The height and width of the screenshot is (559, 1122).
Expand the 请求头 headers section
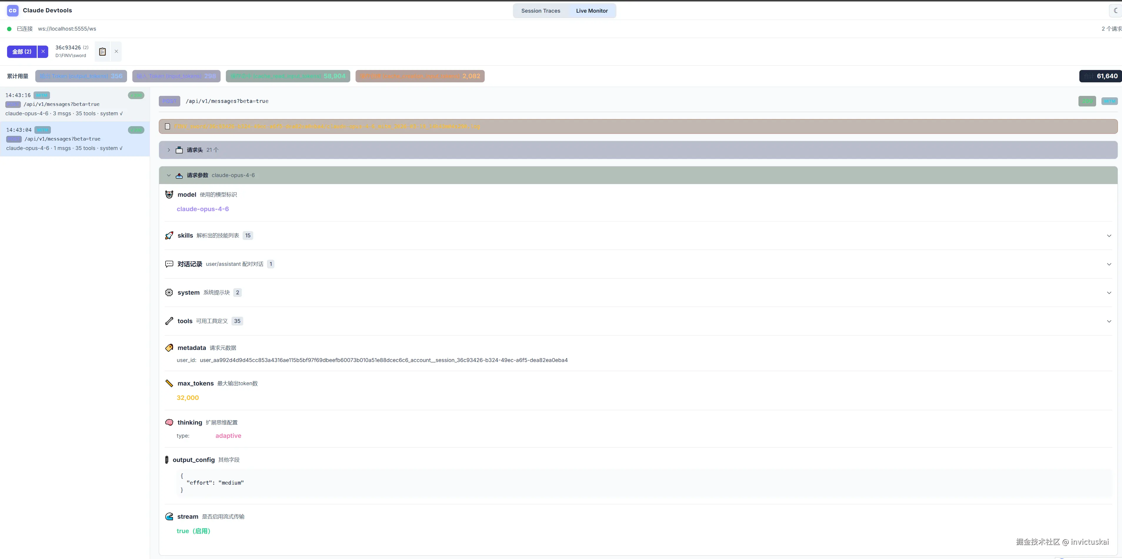(169, 150)
